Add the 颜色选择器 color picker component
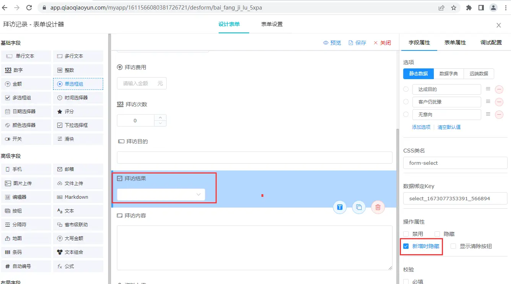 pos(26,125)
